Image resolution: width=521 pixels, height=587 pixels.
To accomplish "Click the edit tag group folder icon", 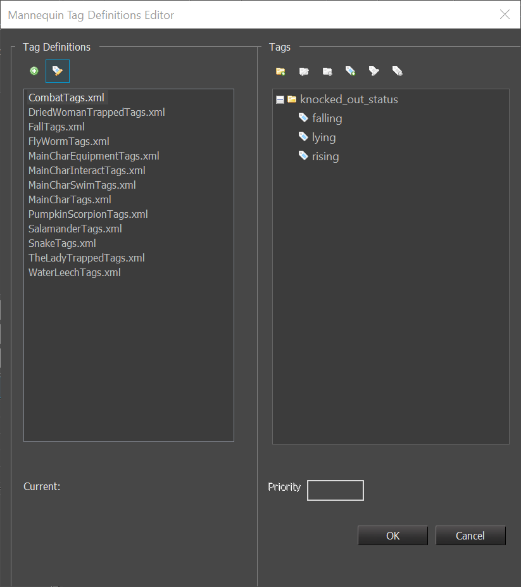I will 304,72.
